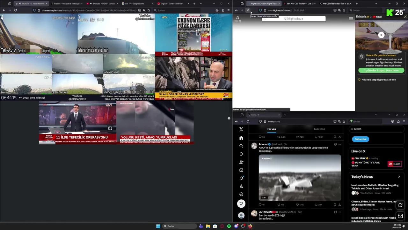Open floating Grok button on X
The width and height of the screenshot is (408, 230).
click(x=400, y=205)
